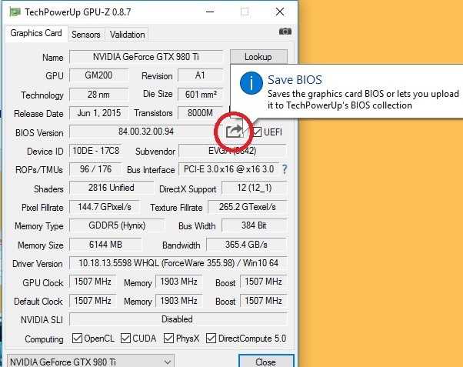Click the Close button
This screenshot has width=463, height=367.
coord(266,362)
